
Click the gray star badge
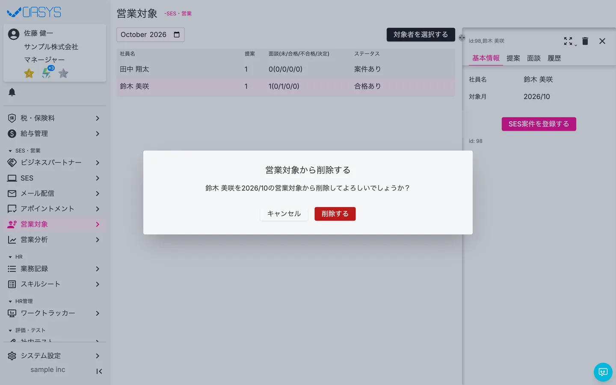pyautogui.click(x=63, y=74)
